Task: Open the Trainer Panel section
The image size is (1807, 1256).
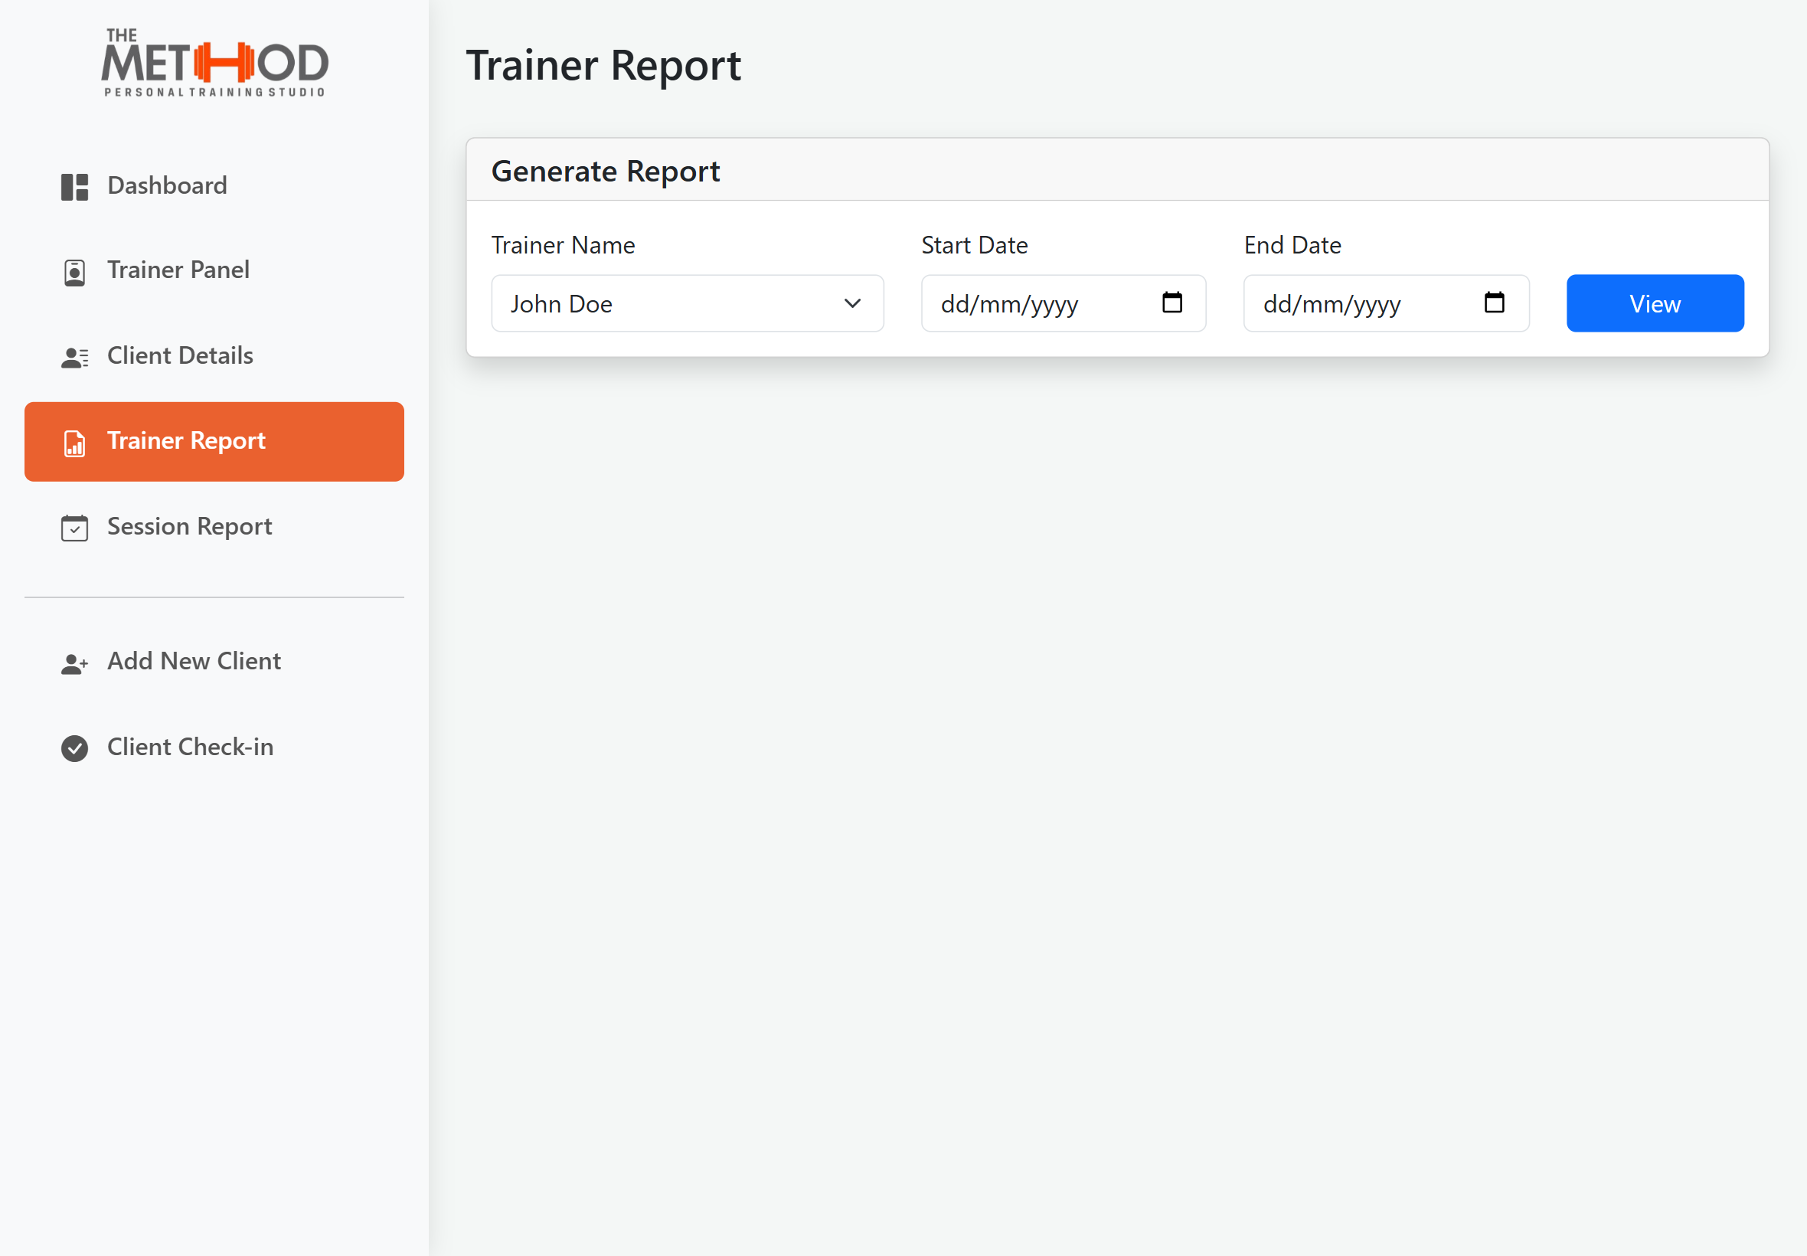Action: click(x=178, y=270)
